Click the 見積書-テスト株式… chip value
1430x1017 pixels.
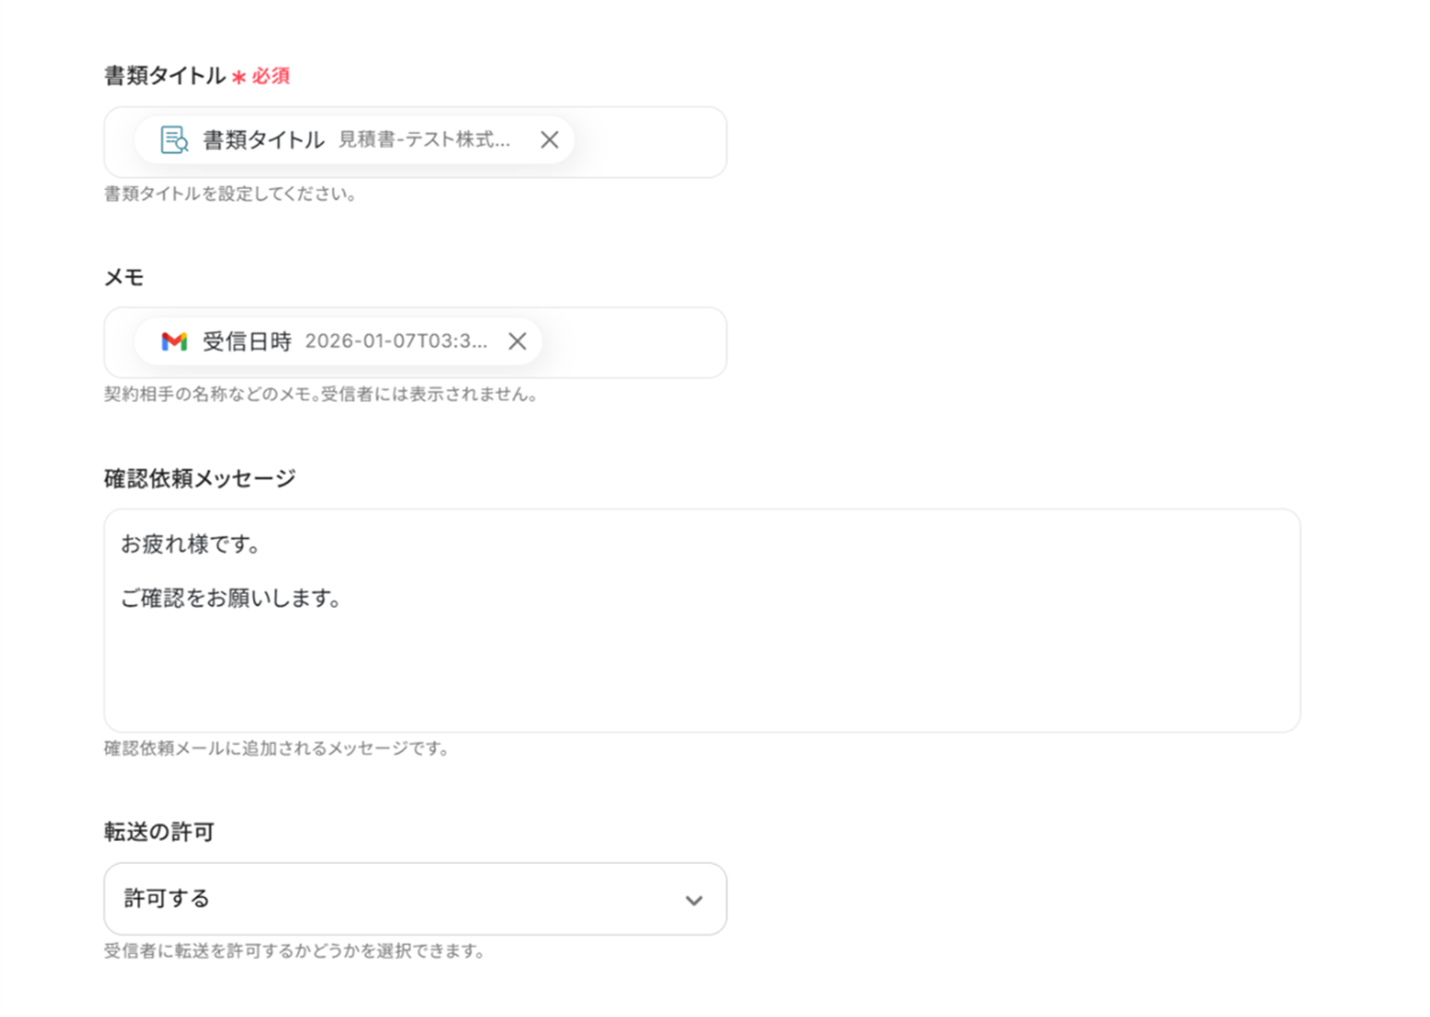pyautogui.click(x=424, y=140)
